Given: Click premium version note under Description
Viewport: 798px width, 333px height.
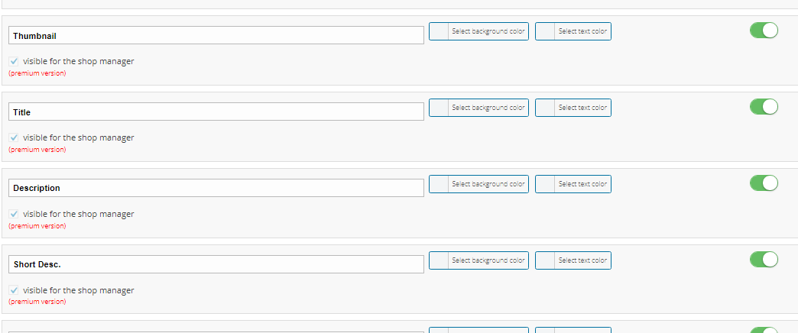Looking at the screenshot, I should pyautogui.click(x=37, y=226).
